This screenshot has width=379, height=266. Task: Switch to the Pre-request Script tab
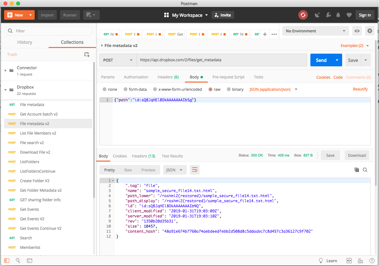coord(228,77)
